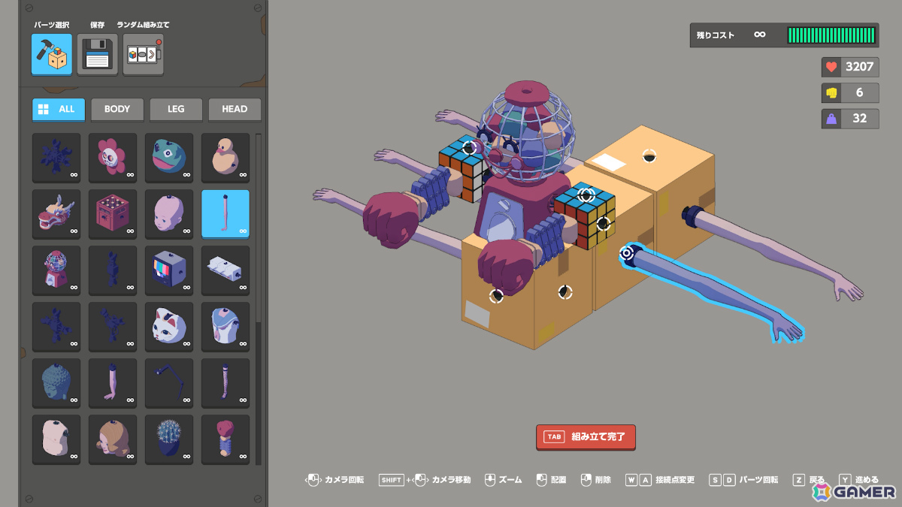Select the rubber duck part
Viewport: 902px width, 507px height.
(225, 158)
